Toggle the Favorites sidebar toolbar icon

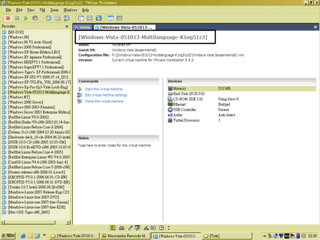pyautogui.click(x=81, y=18)
